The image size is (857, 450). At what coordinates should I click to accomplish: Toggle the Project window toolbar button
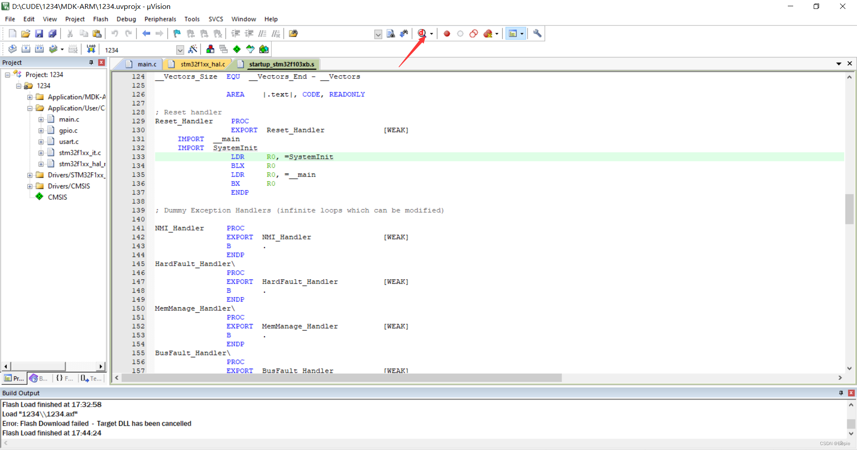pyautogui.click(x=513, y=33)
